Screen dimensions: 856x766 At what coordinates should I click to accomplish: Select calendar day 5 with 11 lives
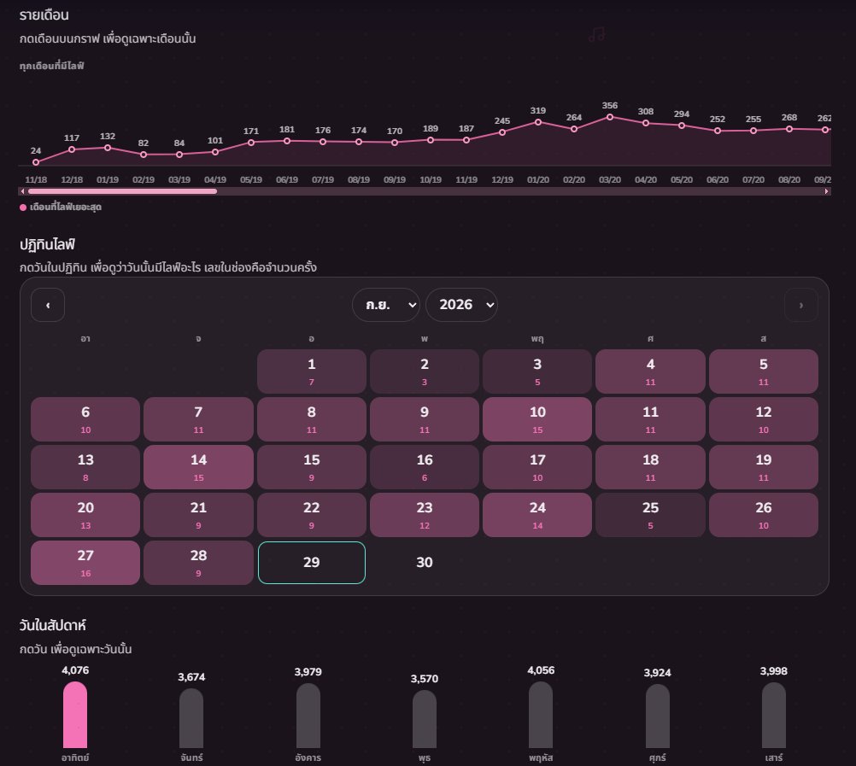tap(764, 371)
